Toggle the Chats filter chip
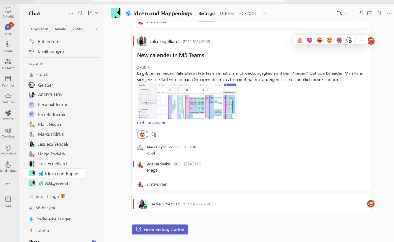The image size is (394, 242). tap(77, 29)
